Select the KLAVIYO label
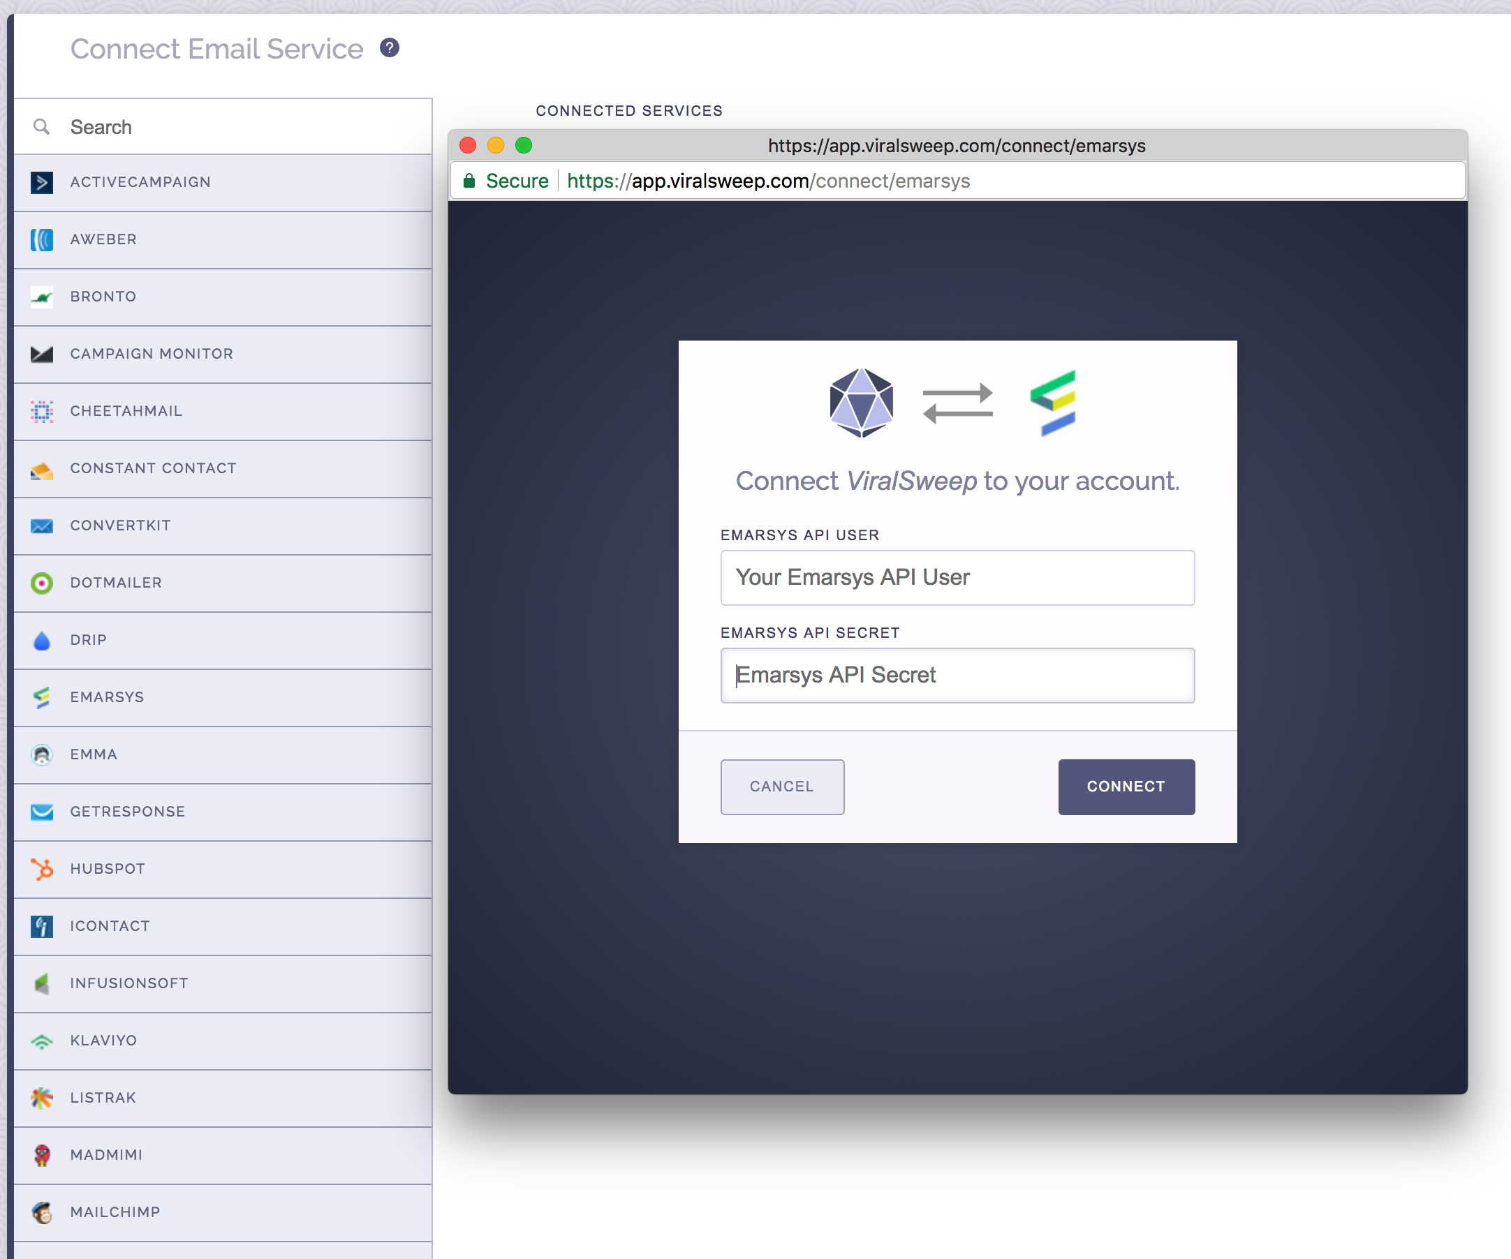Screen dimensions: 1511x1259 coord(103,1041)
